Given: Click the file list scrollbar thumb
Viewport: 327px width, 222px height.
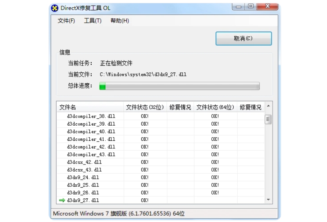Looking at the screenshot, I should [268, 120].
